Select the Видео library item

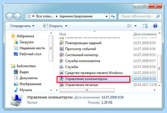point(24,72)
